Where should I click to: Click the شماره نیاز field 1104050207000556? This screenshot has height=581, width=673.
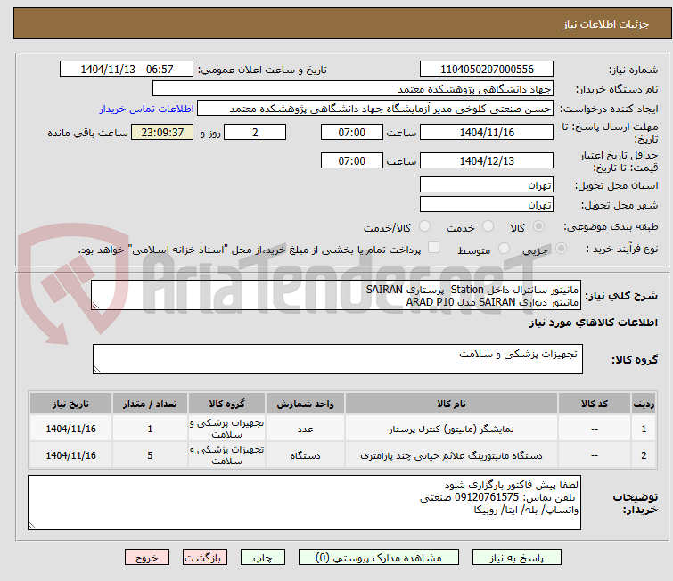coord(487,69)
